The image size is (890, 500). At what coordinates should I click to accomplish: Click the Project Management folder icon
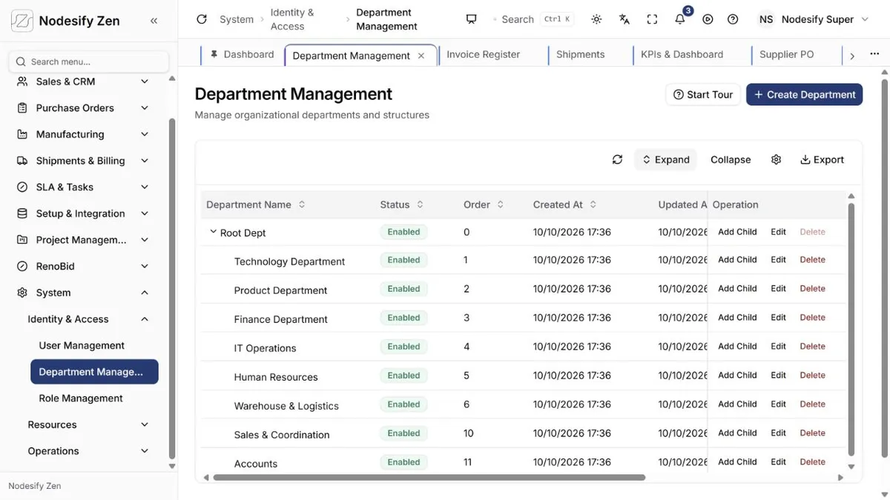(x=22, y=240)
